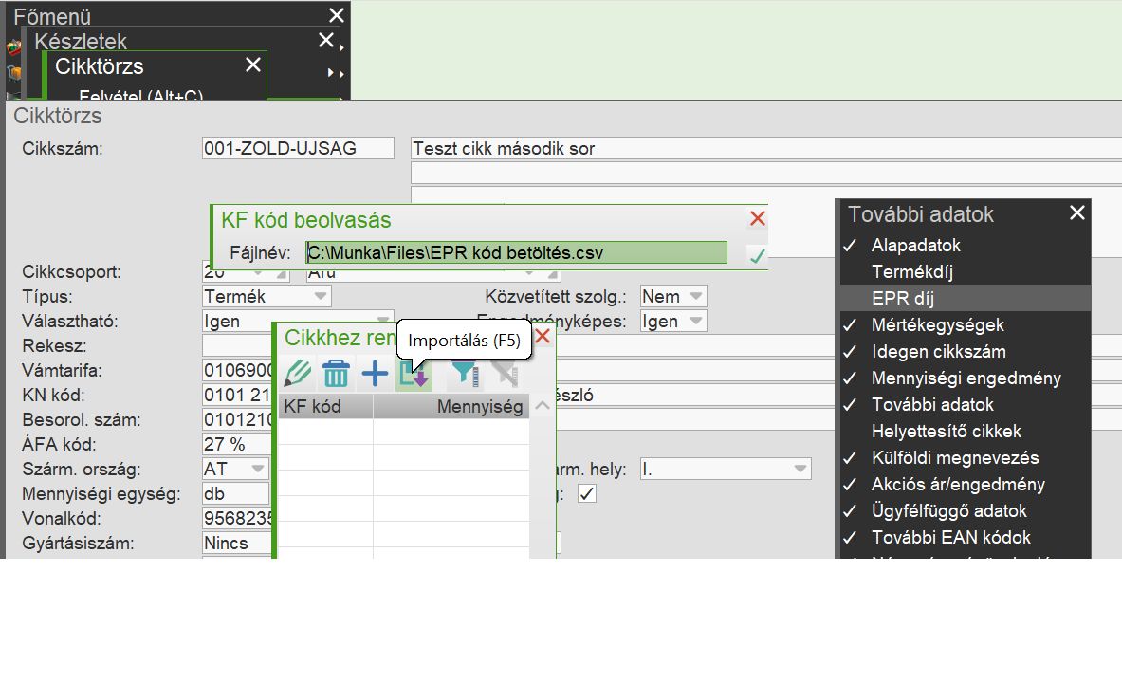Click the empty Rekesz input field
This screenshot has height=683, width=1122.
point(237,346)
